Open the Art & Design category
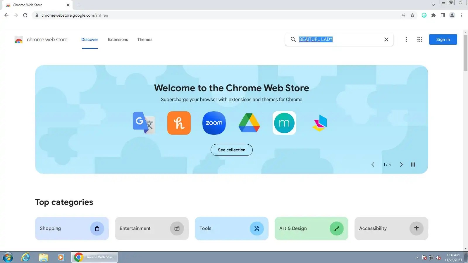The width and height of the screenshot is (468, 263). [x=312, y=229]
